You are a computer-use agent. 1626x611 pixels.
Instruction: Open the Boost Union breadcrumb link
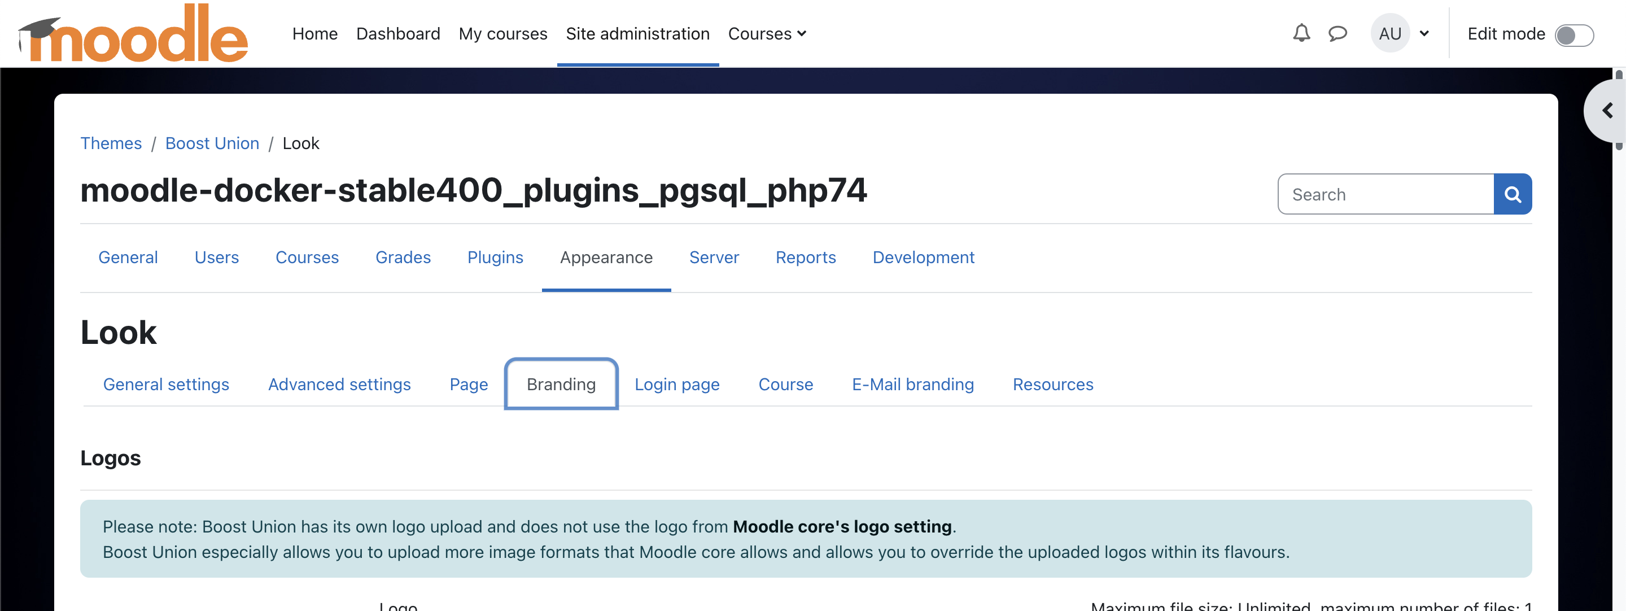pyautogui.click(x=212, y=143)
